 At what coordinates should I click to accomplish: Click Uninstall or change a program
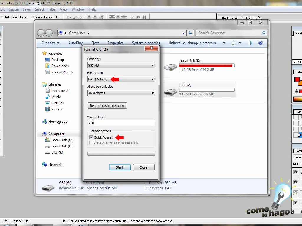pos(192,43)
